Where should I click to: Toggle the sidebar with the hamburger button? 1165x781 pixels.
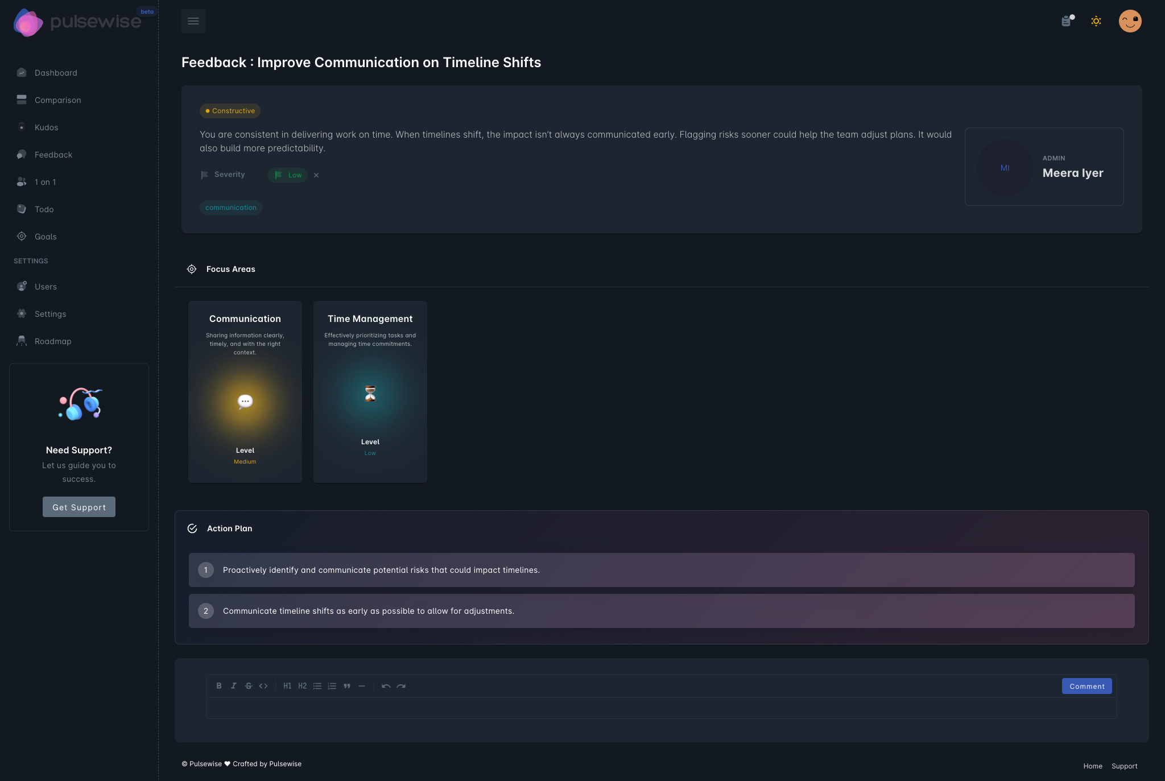pos(193,20)
